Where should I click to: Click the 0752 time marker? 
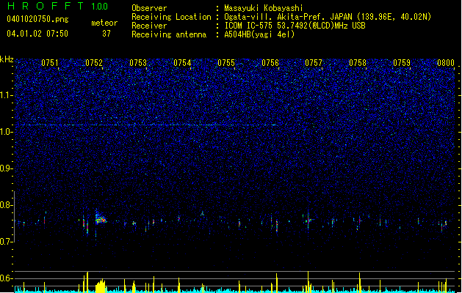click(x=94, y=63)
